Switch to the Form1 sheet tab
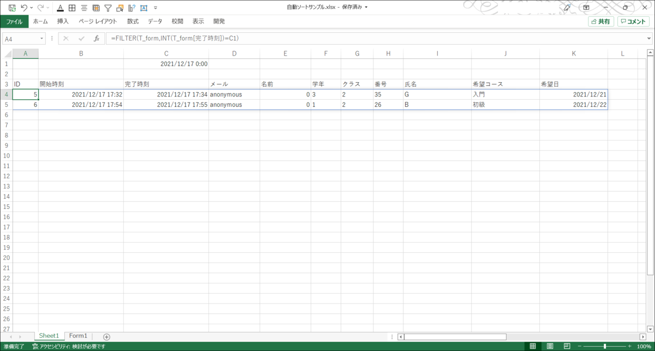The width and height of the screenshot is (655, 351). 78,336
